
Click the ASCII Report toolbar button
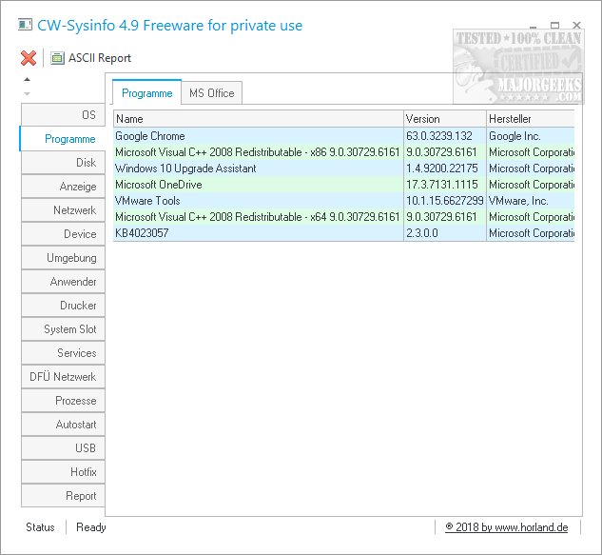click(x=91, y=58)
